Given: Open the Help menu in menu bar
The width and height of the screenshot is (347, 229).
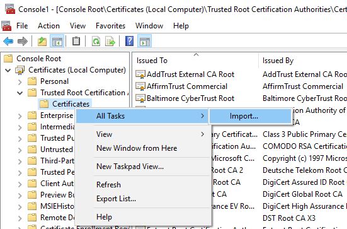Looking at the screenshot, I should [x=181, y=26].
